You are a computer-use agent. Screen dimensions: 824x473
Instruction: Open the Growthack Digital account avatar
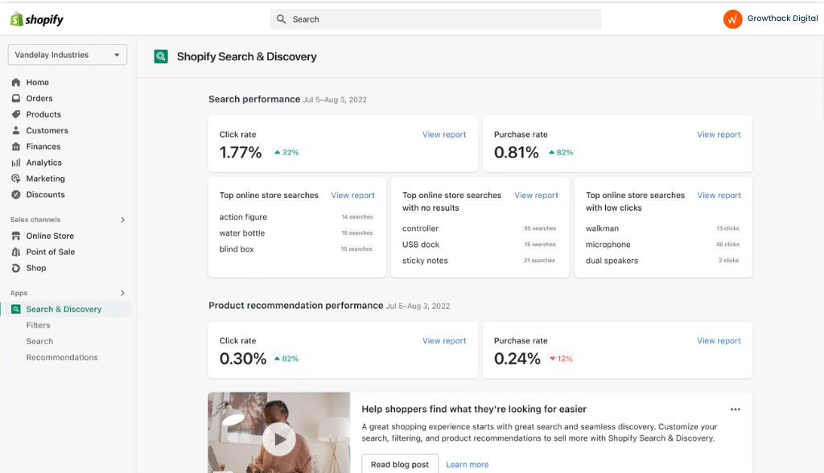732,19
